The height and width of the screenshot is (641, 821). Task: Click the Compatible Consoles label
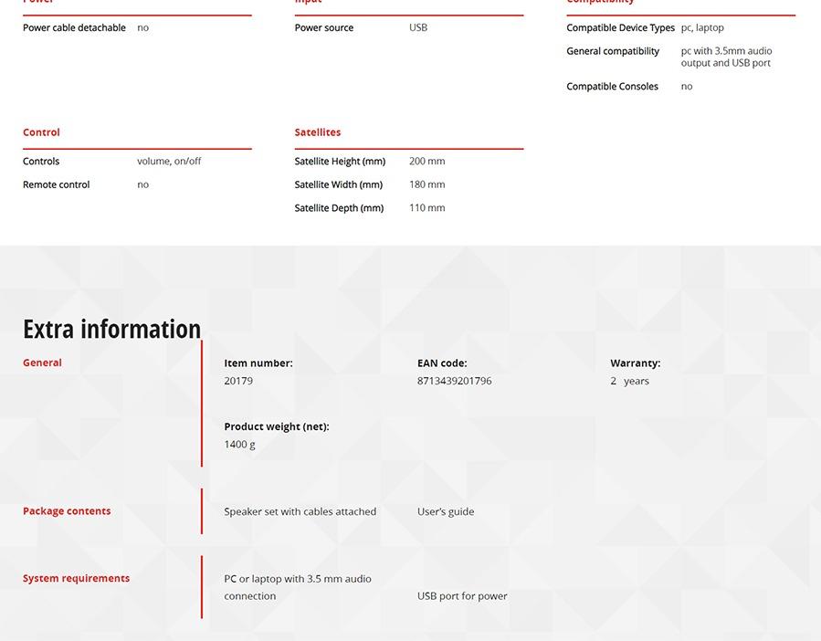[x=612, y=87]
